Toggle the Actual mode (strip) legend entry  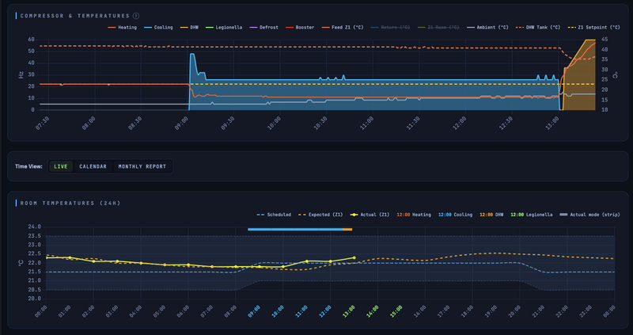pos(589,215)
